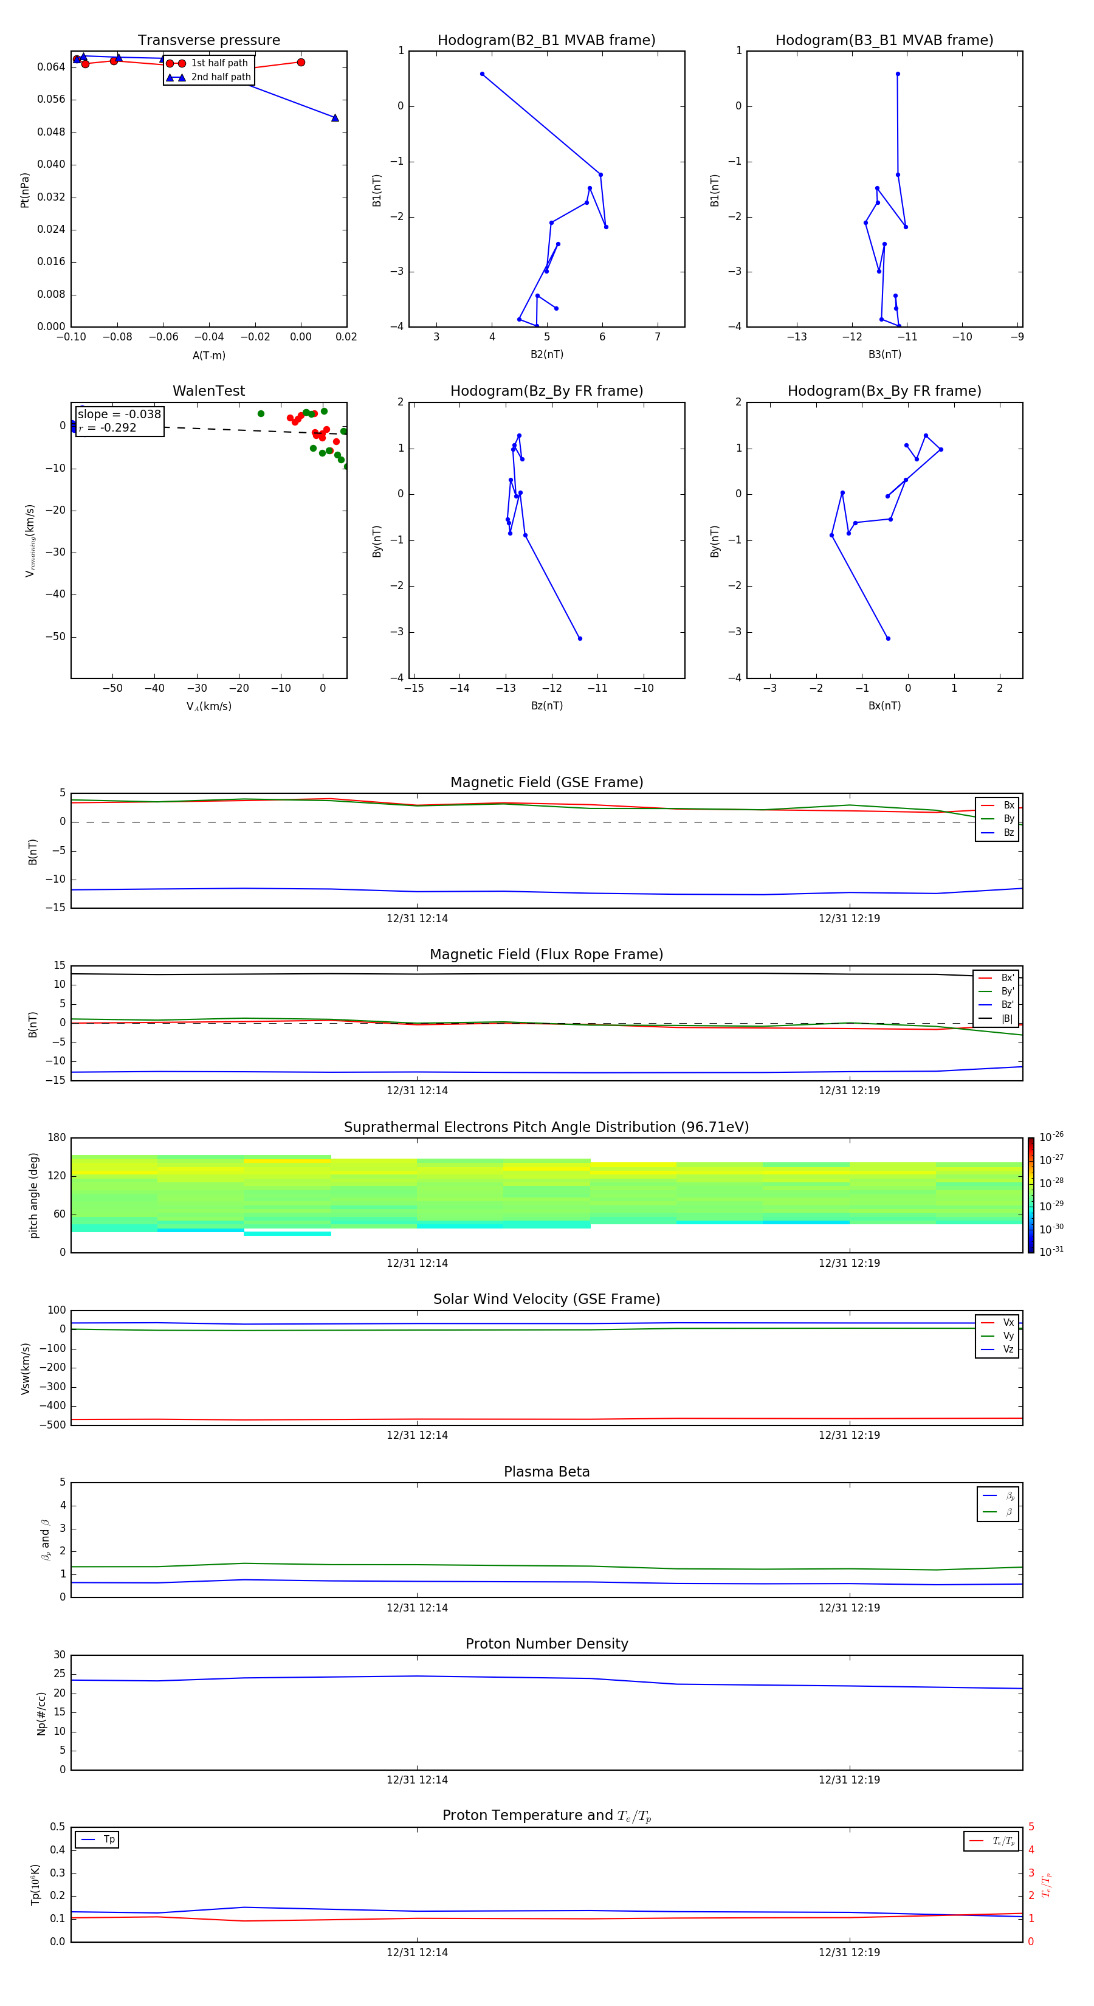
Task: Click the 'Transverse pressure' plot title
Action: (208, 41)
